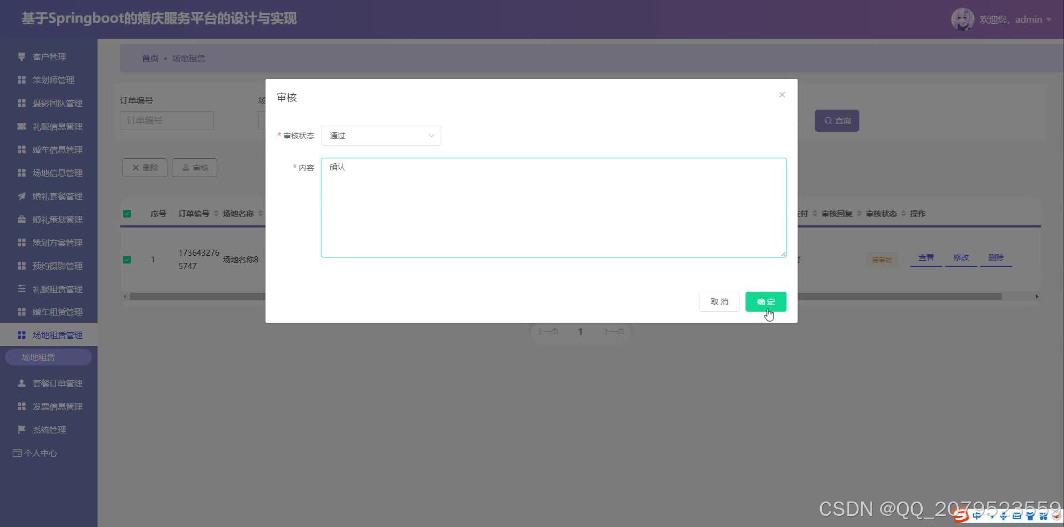Click the 客户管理 customer management sidebar icon
The image size is (1064, 527).
point(21,56)
